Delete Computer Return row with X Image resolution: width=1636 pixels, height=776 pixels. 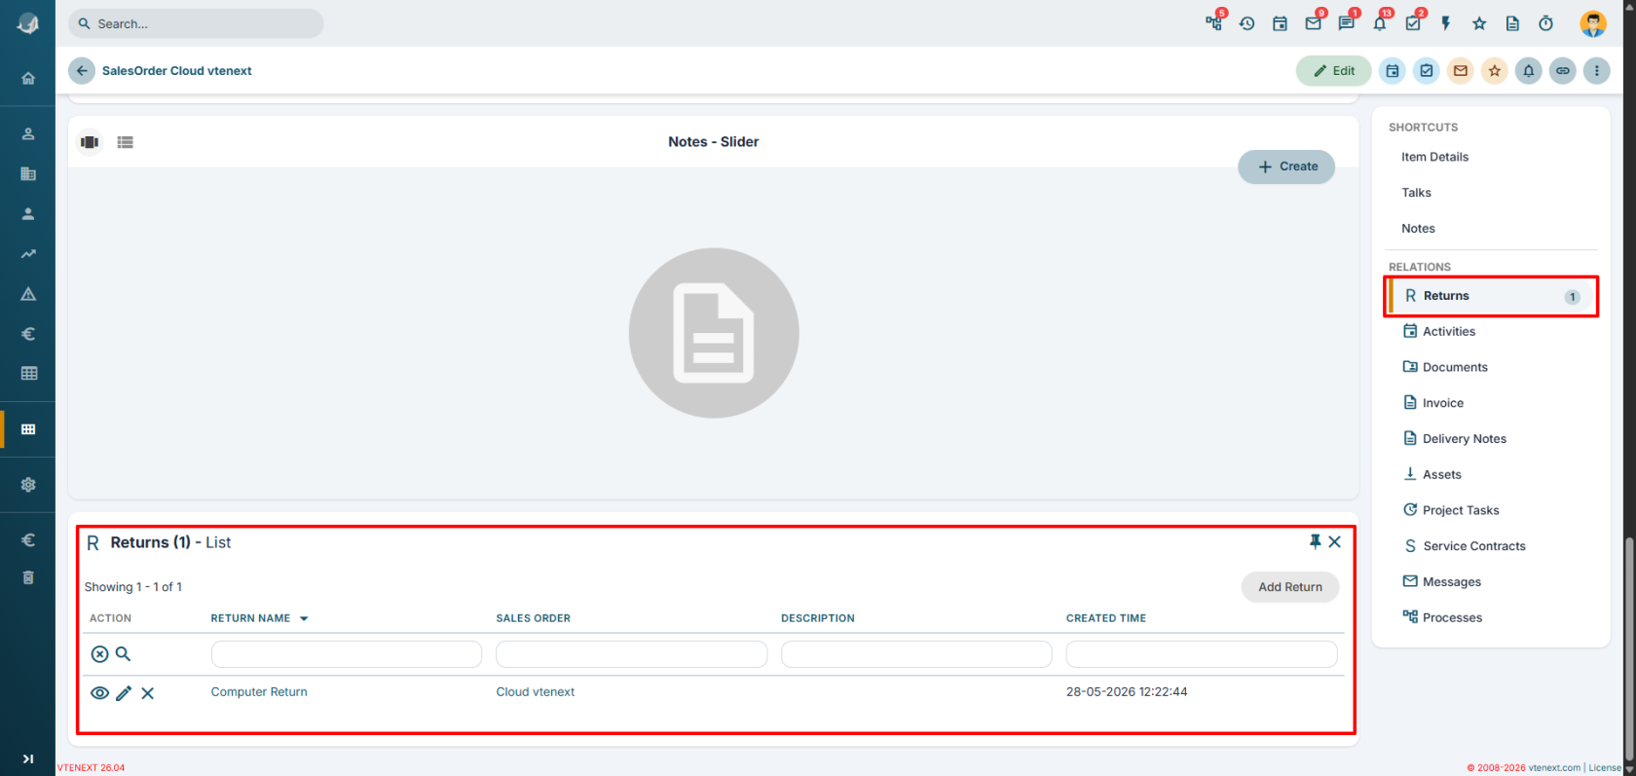pos(148,693)
